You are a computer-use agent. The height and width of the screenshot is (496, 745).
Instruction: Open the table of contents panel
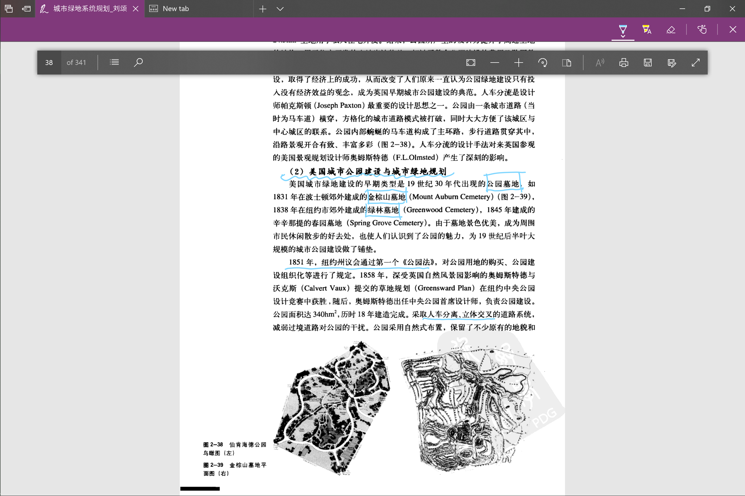coord(114,62)
